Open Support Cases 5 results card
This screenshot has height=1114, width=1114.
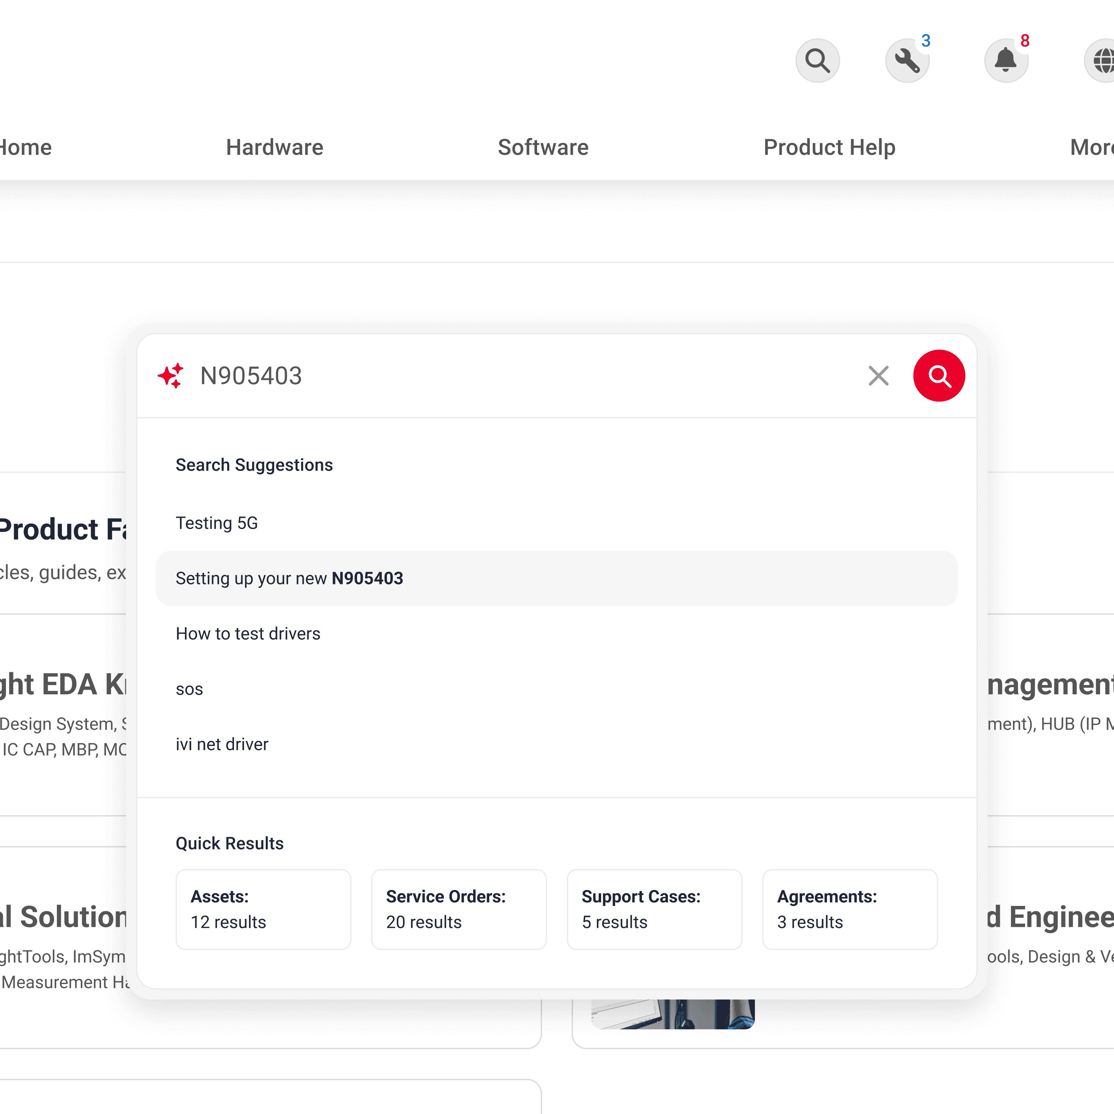click(x=654, y=909)
